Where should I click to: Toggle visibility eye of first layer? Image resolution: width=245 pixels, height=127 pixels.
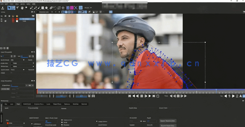tap(2, 19)
